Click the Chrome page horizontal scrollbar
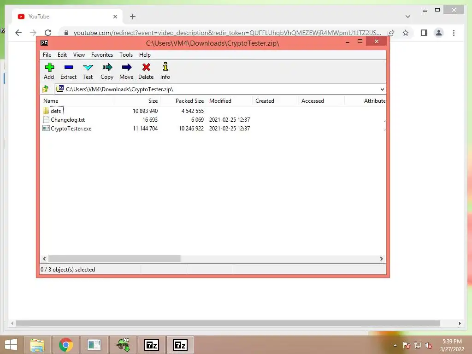This screenshot has width=472, height=354. click(228, 323)
